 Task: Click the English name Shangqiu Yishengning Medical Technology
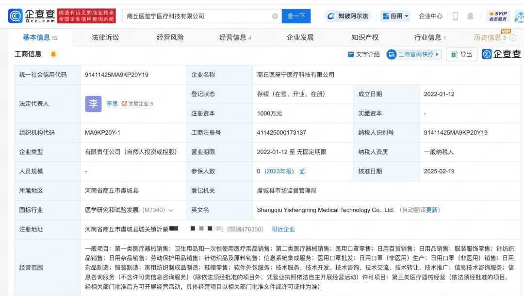point(326,210)
